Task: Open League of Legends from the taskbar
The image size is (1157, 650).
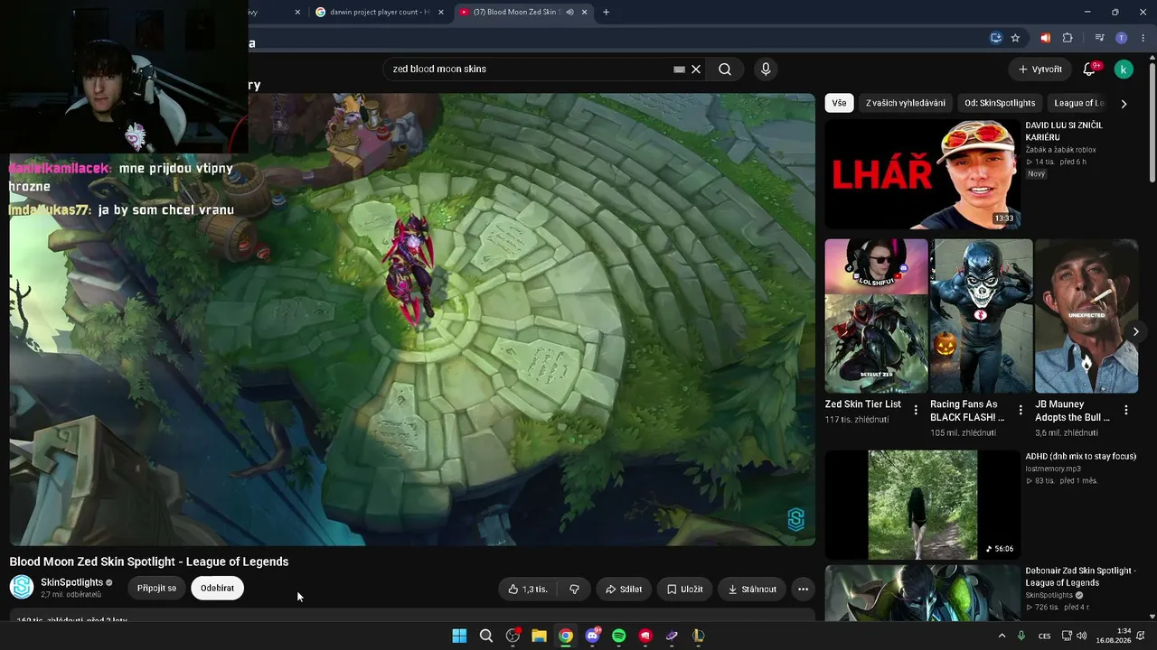Action: point(698,636)
